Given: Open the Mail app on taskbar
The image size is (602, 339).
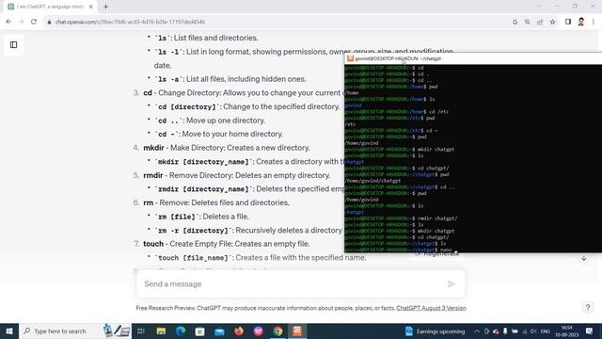Looking at the screenshot, I should coord(219,331).
